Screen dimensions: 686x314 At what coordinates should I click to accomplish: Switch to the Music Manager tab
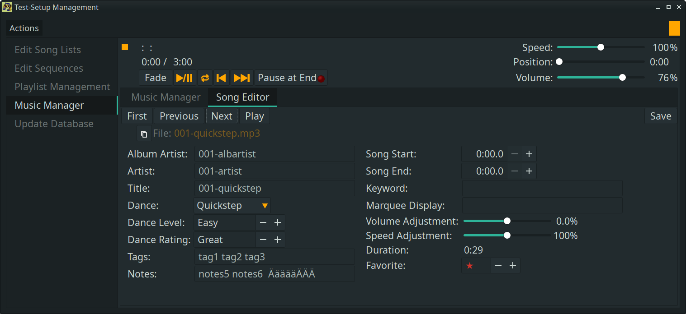click(x=166, y=97)
